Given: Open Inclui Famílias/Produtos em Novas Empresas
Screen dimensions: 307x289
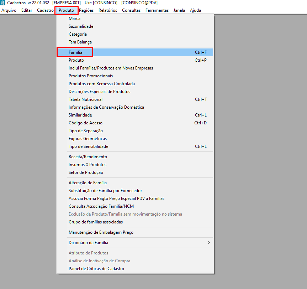Looking at the screenshot, I should click(135, 68).
